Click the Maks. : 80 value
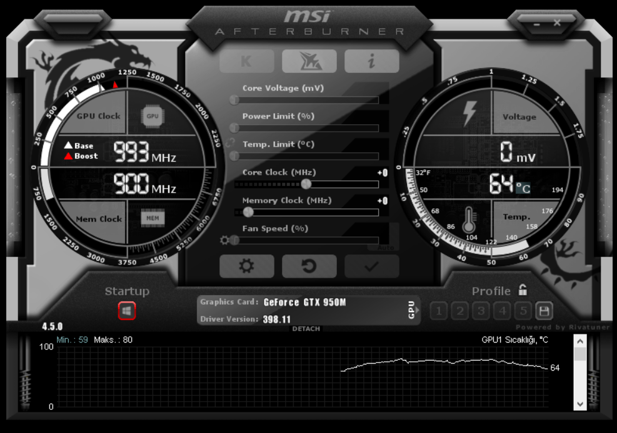The image size is (617, 433). click(113, 340)
